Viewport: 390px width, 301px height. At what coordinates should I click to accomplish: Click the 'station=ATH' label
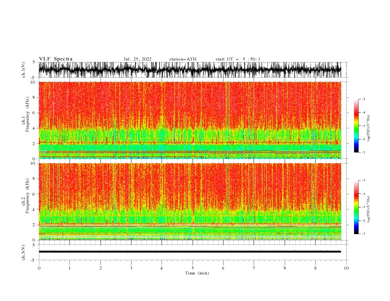pos(183,59)
